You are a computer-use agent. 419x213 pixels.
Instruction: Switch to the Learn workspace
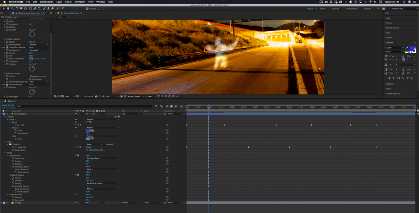click(323, 8)
